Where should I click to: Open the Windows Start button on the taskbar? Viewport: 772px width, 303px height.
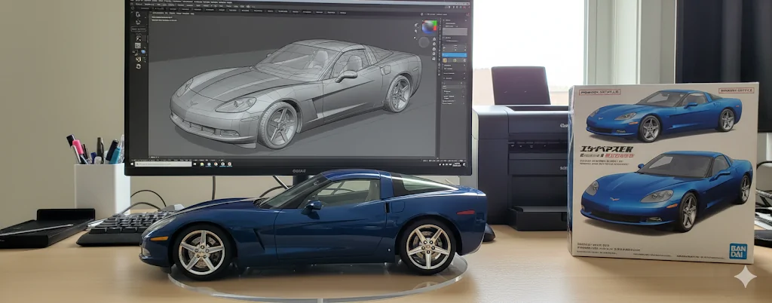[132, 164]
